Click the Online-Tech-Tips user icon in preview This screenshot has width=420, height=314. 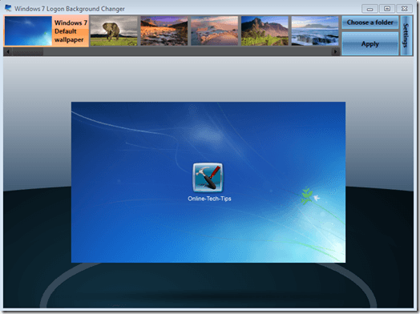click(x=208, y=178)
